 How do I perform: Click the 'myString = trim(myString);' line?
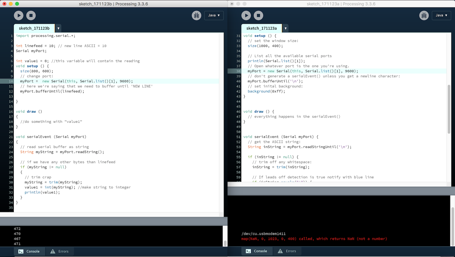point(53,182)
